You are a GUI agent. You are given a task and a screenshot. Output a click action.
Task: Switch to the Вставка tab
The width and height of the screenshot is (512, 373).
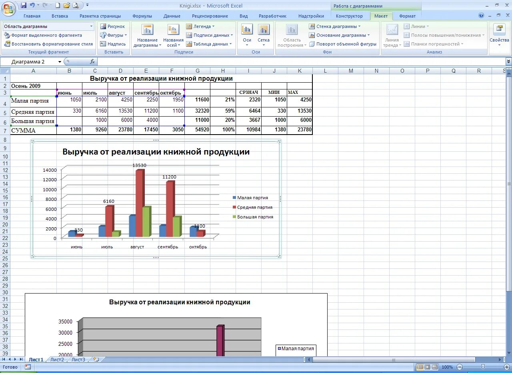(60, 16)
